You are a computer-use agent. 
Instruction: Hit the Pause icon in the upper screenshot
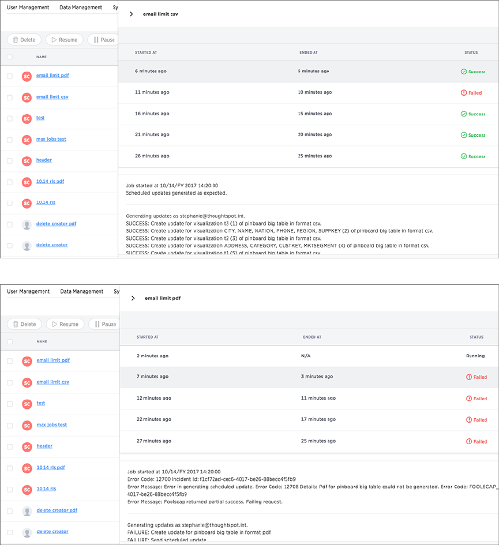96,40
